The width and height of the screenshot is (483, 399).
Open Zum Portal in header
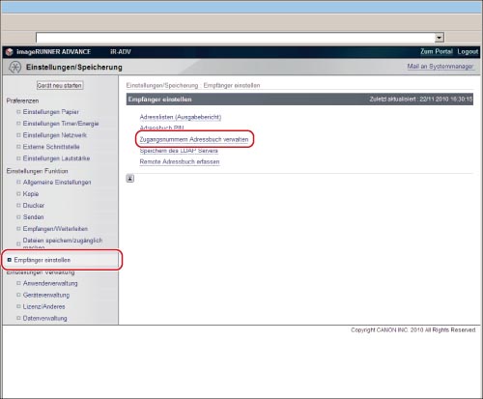click(x=437, y=51)
